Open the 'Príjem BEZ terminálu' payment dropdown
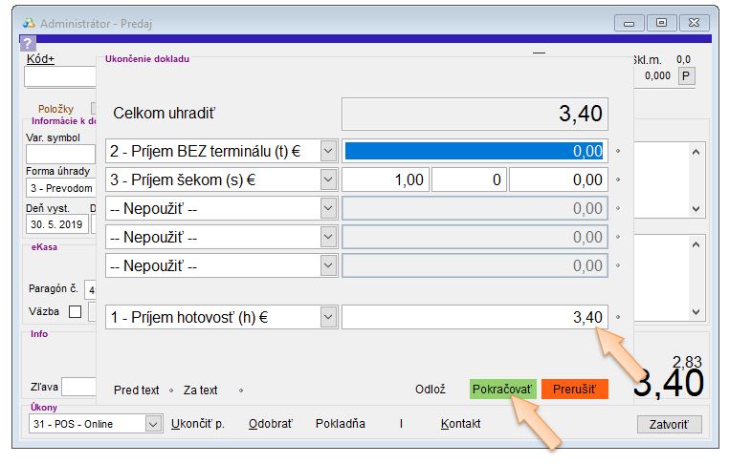 pos(328,151)
